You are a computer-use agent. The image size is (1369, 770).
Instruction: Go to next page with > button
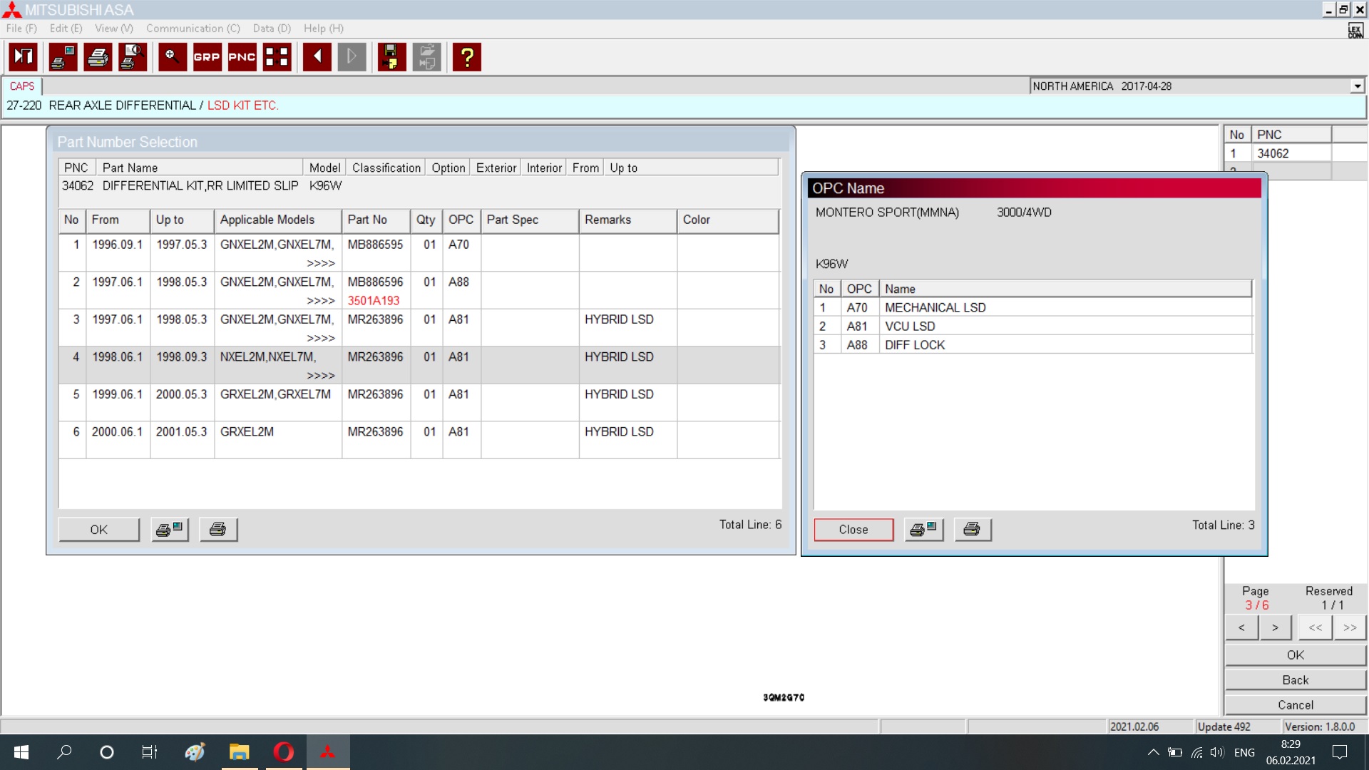1275,627
